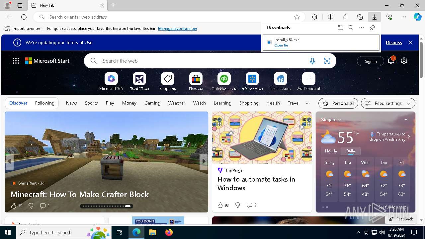Image resolution: width=425 pixels, height=239 pixels.
Task: Dismiss the Terms of Use banner
Action: point(394,42)
